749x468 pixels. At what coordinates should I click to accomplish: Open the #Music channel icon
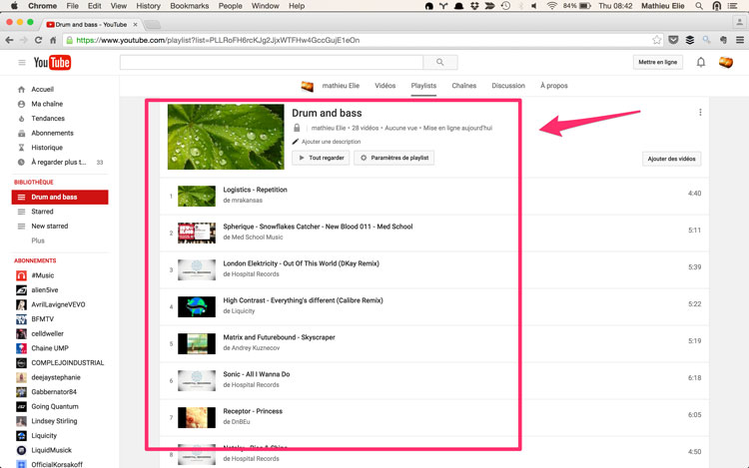(x=22, y=275)
